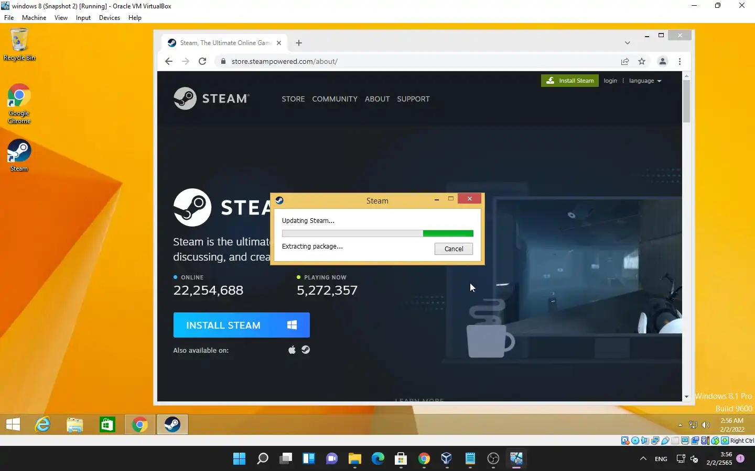Go to SUPPORT in Steam navigation

click(x=413, y=99)
